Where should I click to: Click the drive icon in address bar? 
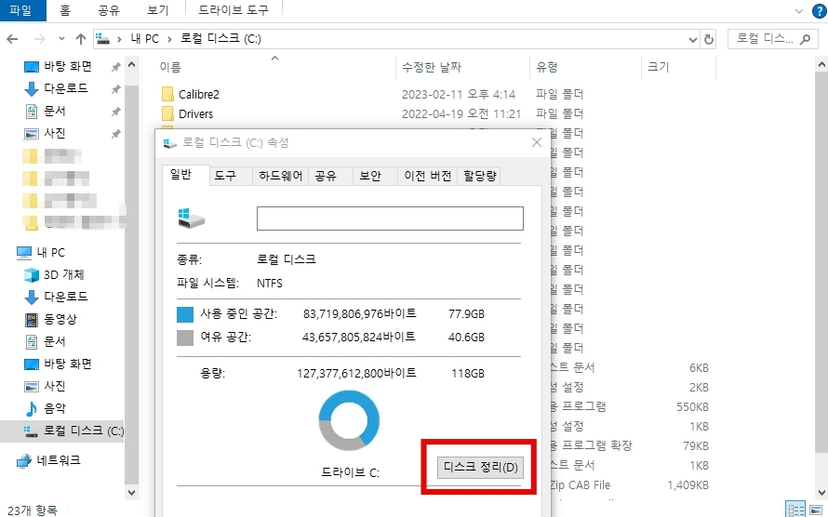click(102, 39)
